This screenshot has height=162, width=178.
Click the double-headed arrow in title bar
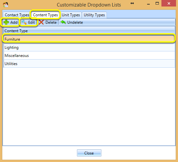tap(132, 3)
